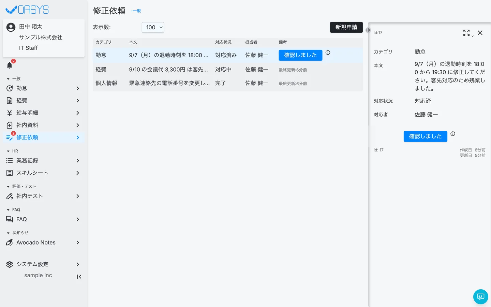Screen dimensions: 491x307
Task: Click the システム設定 gear icon
Action: pyautogui.click(x=10, y=264)
